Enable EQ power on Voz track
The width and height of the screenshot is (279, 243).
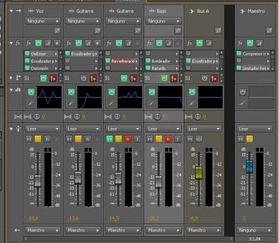tap(31, 92)
